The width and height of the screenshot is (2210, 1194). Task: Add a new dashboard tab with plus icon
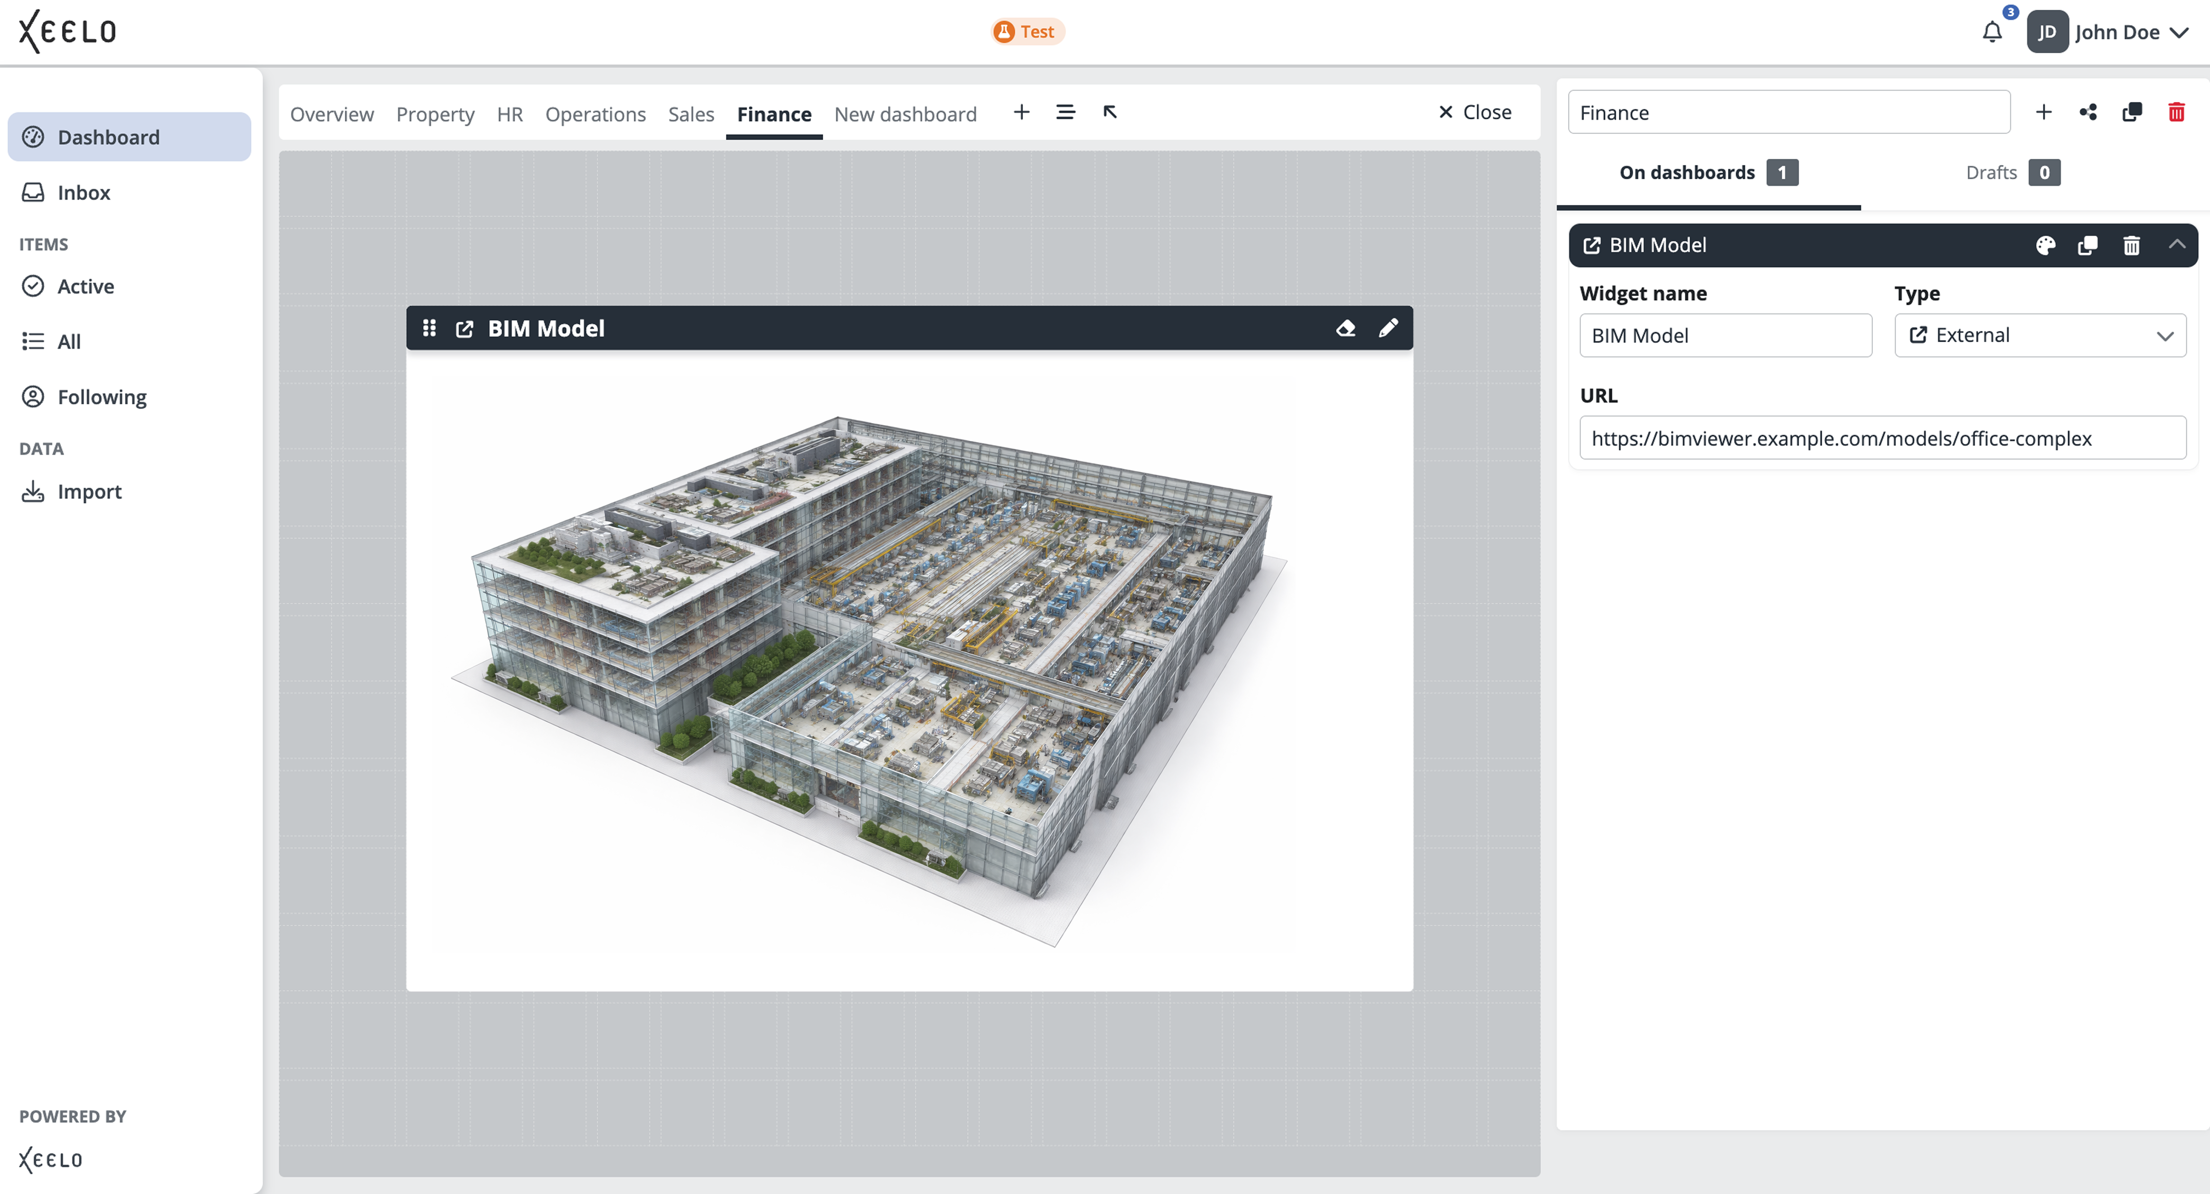point(1021,112)
